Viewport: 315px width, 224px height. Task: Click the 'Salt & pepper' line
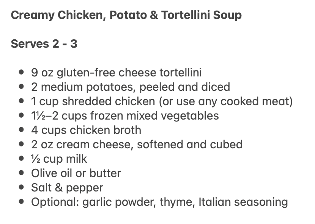pyautogui.click(x=67, y=188)
